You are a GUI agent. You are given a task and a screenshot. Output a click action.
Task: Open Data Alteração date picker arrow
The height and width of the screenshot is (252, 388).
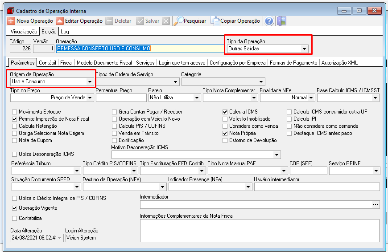(60, 238)
